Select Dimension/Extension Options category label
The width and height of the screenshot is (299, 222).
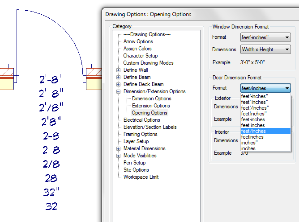(154, 91)
